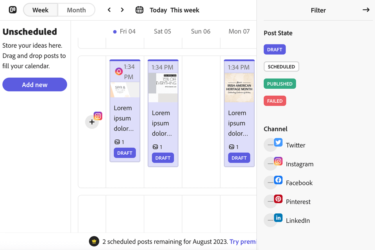Open the calendar date picker icon
The image size is (375, 250).
coord(139,10)
